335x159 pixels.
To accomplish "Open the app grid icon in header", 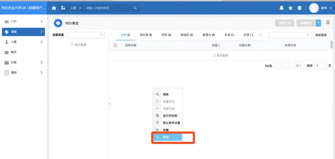I will tap(63, 8).
